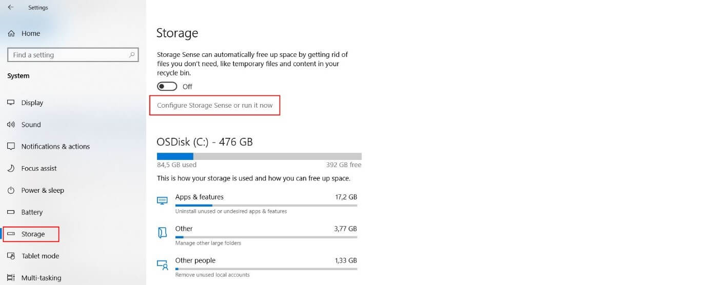Open Apps & features storage details
The width and height of the screenshot is (712, 285).
[x=200, y=197]
